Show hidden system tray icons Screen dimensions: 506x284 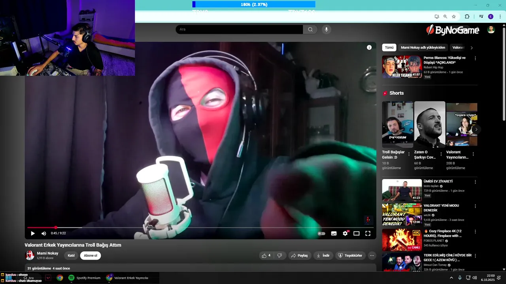point(451,278)
